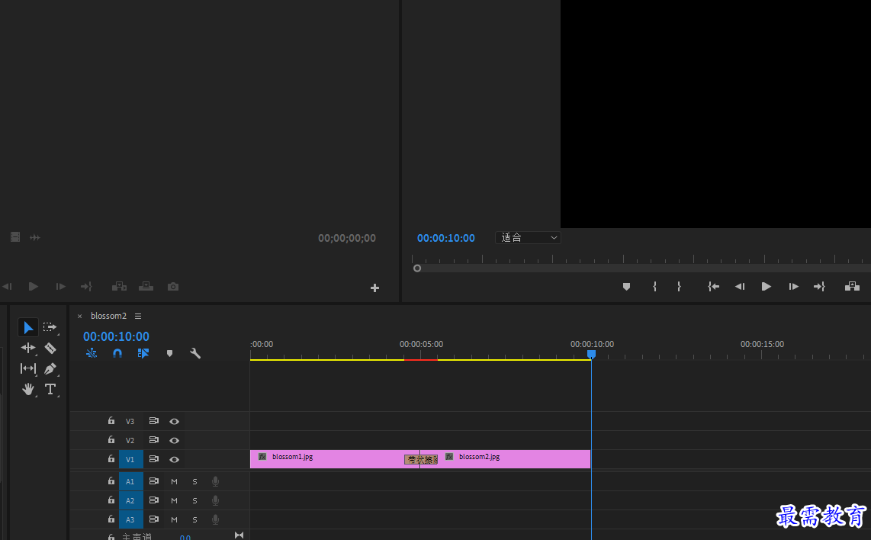
Task: Toggle A2 track lock
Action: click(x=111, y=500)
